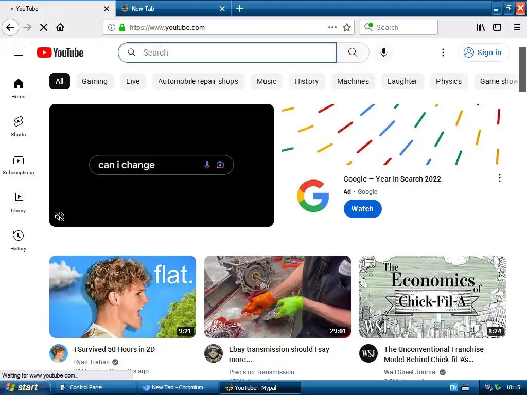This screenshot has width=527, height=395.
Task: Open title I Survived 50 Hours in 2D
Action: 115,349
